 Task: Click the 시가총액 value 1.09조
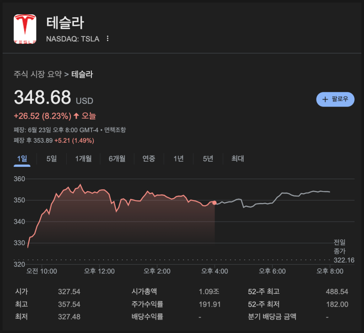pyautogui.click(x=209, y=292)
